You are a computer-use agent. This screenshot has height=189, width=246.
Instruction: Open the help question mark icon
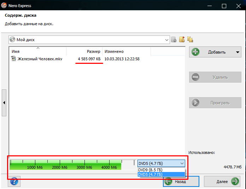pos(14,182)
